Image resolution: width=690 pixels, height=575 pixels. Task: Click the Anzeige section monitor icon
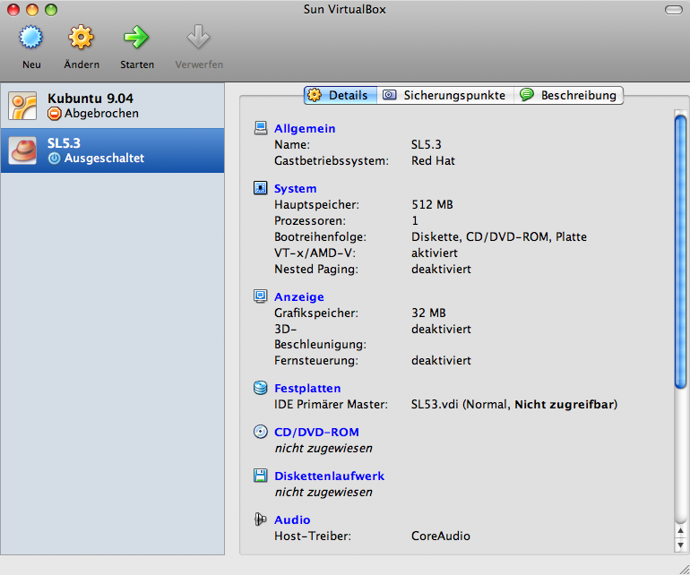pos(261,296)
